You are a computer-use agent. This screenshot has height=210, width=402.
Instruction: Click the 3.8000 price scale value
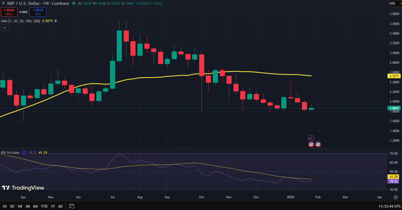point(394,14)
